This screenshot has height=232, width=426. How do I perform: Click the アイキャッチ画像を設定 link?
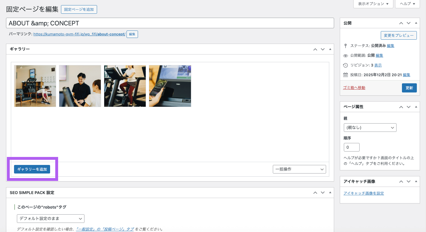click(x=364, y=193)
